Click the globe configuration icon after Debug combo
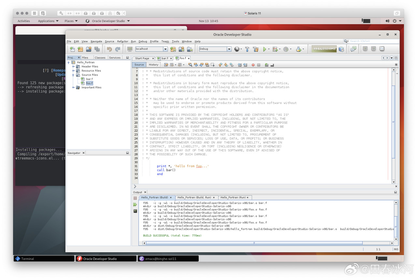Viewport: 417px width, 279px height. pos(237,49)
